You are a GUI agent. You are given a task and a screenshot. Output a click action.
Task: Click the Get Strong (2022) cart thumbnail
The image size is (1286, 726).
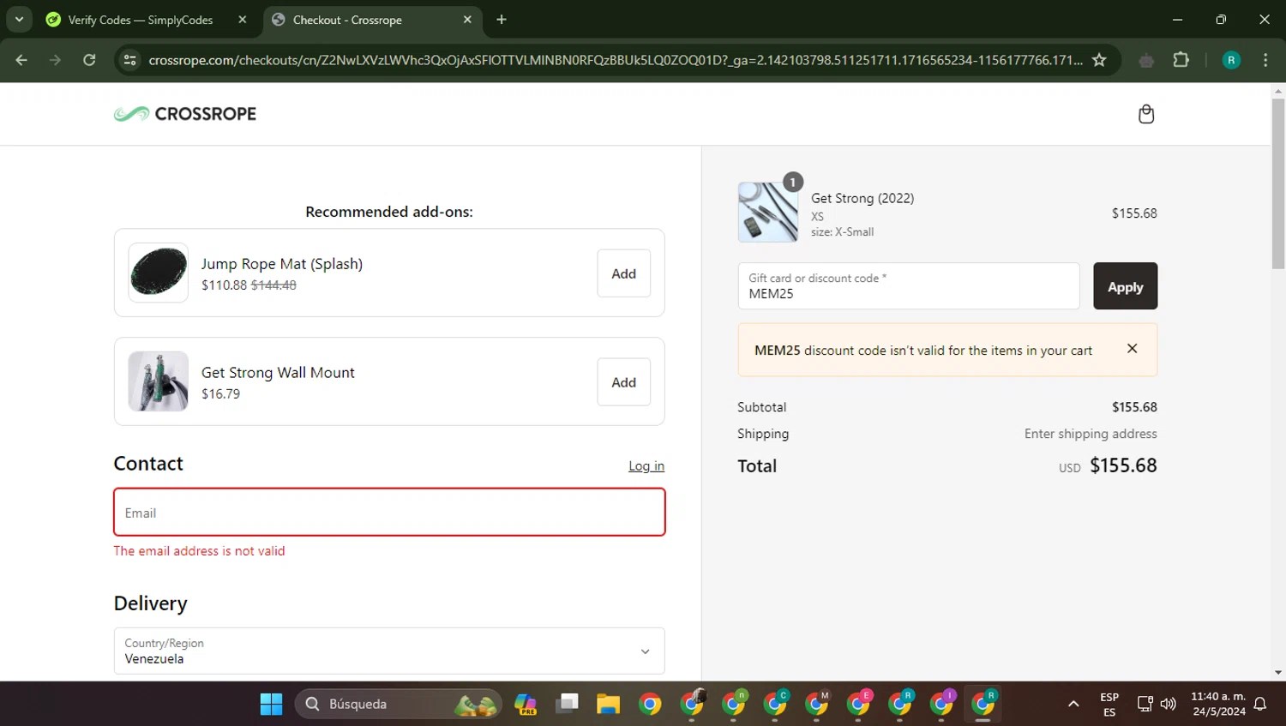click(x=768, y=213)
